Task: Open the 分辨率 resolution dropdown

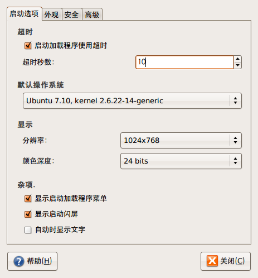Action: 181,140
